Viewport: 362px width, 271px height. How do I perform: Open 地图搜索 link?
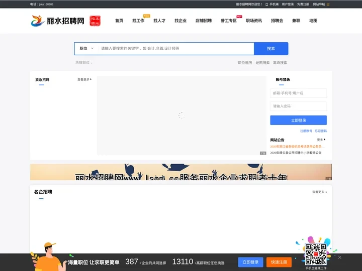tap(262, 63)
